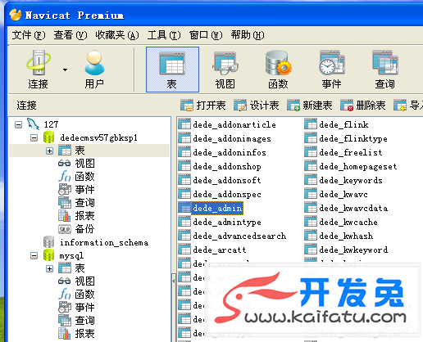This screenshot has height=342, width=423.
Task: Open the 工具(T) menu
Action: point(164,35)
